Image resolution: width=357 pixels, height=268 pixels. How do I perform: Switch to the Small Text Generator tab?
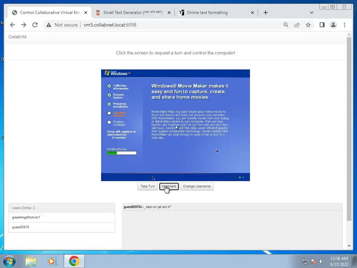[133, 13]
